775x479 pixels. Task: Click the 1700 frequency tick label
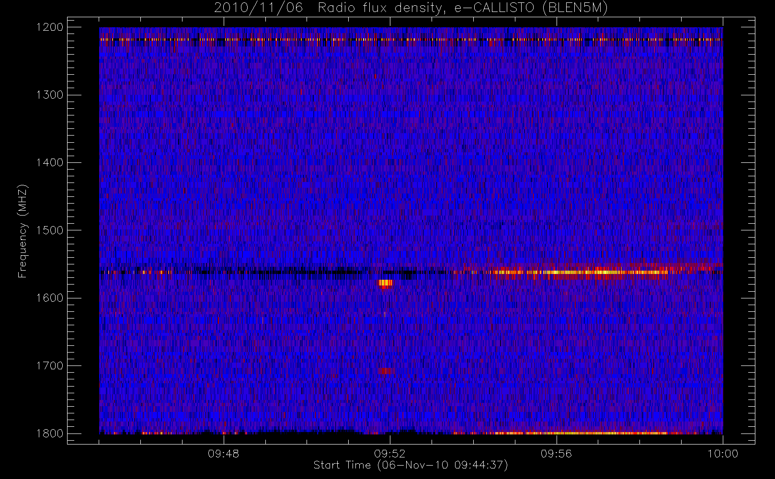tap(50, 365)
